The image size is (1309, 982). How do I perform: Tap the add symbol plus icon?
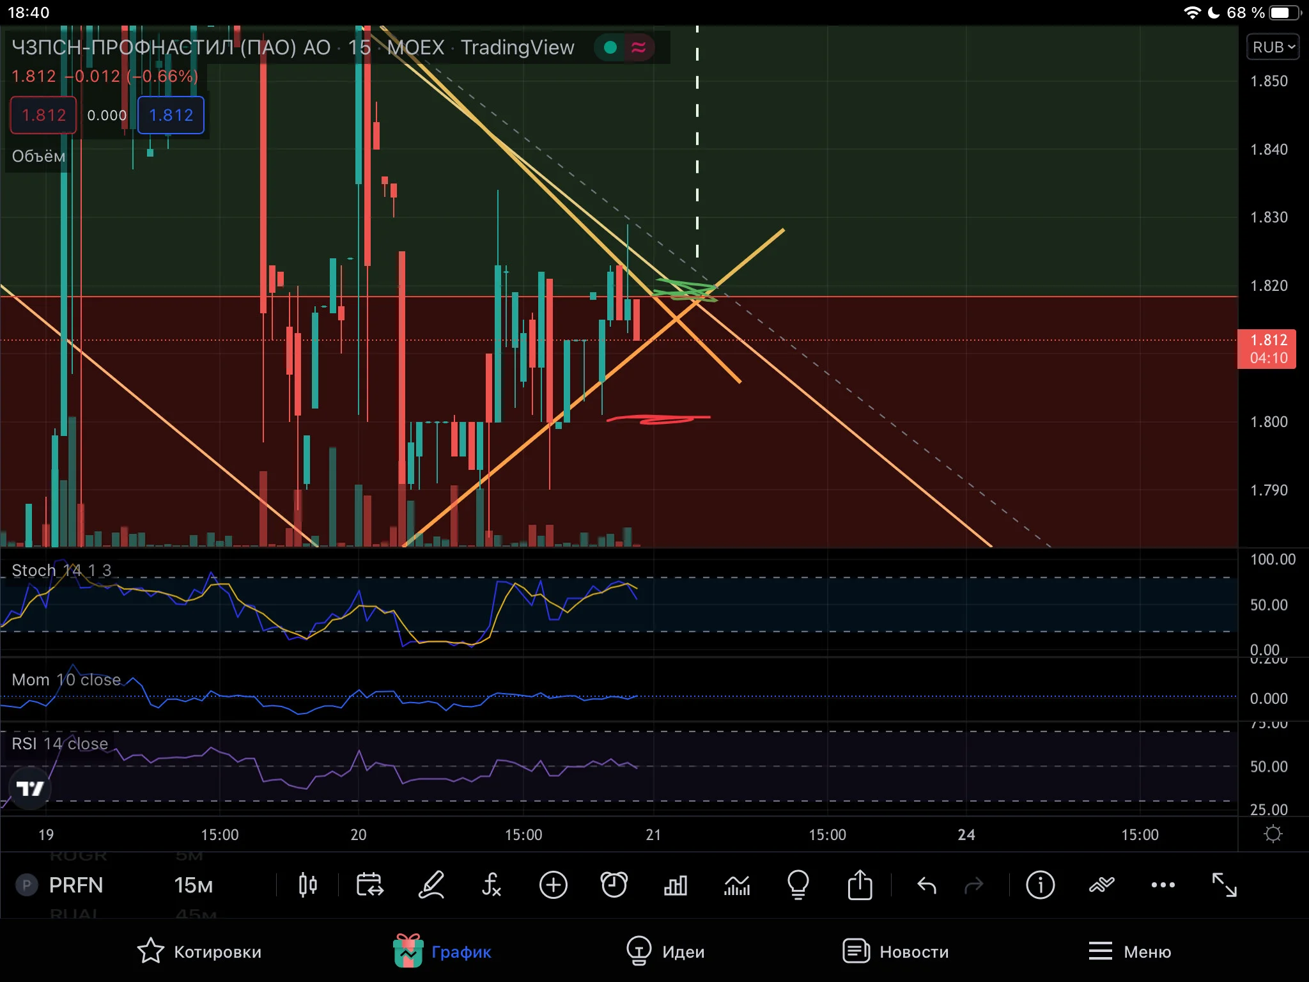click(553, 885)
